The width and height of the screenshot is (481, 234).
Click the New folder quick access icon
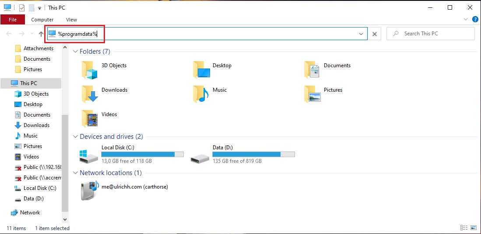(x=31, y=8)
